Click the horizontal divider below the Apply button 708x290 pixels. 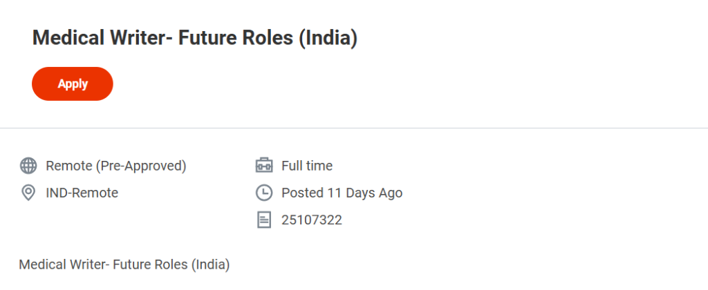pos(354,128)
